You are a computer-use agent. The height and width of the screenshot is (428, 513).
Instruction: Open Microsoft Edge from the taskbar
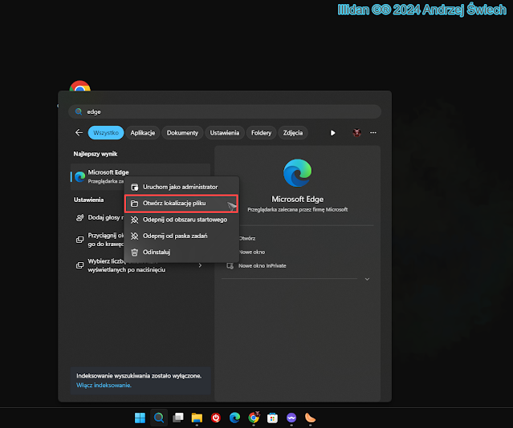tap(234, 418)
